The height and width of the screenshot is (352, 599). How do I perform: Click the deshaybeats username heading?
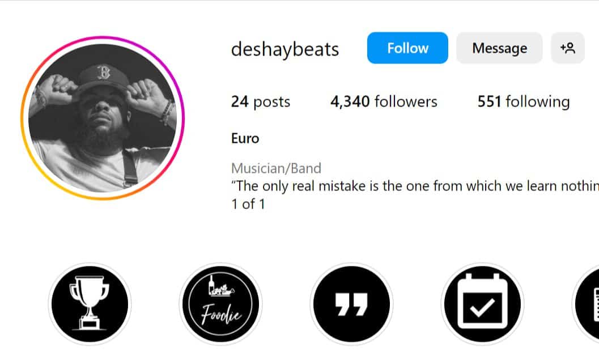285,49
